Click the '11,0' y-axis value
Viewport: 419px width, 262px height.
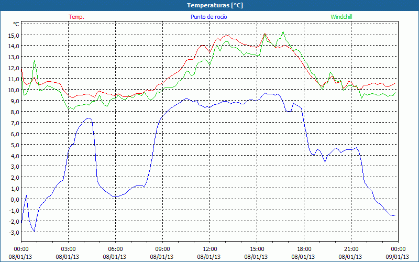pos(14,79)
